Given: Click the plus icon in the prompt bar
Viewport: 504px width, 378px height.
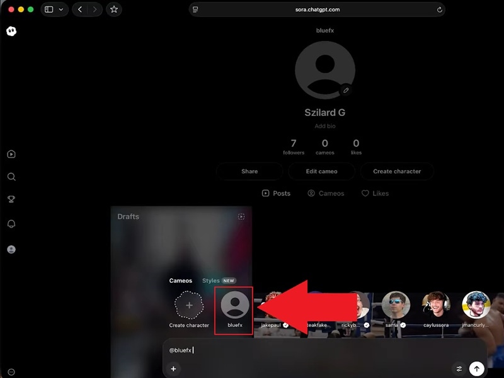Looking at the screenshot, I should click(173, 369).
